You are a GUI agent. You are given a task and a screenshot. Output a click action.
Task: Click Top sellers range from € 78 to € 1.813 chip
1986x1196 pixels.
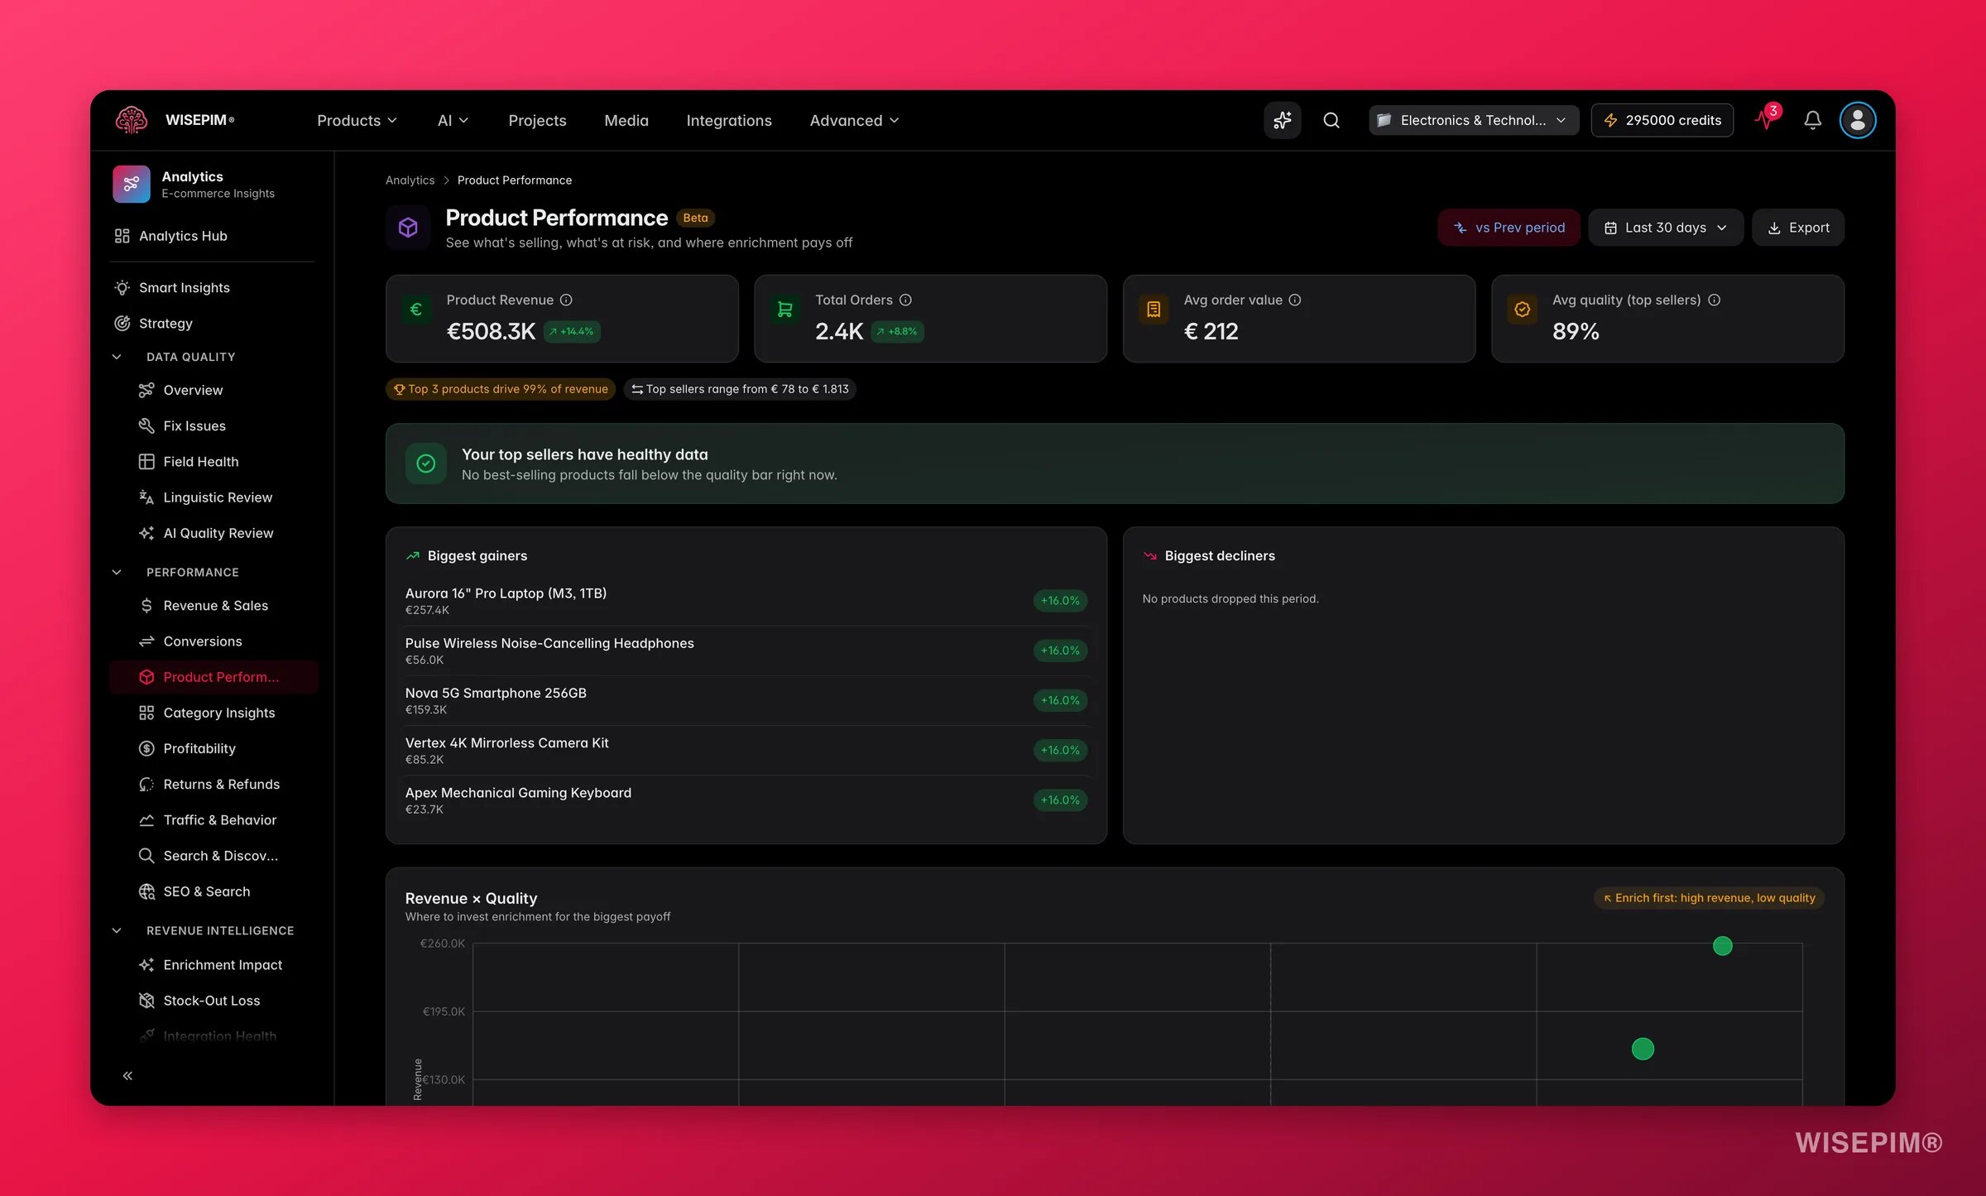coord(739,389)
